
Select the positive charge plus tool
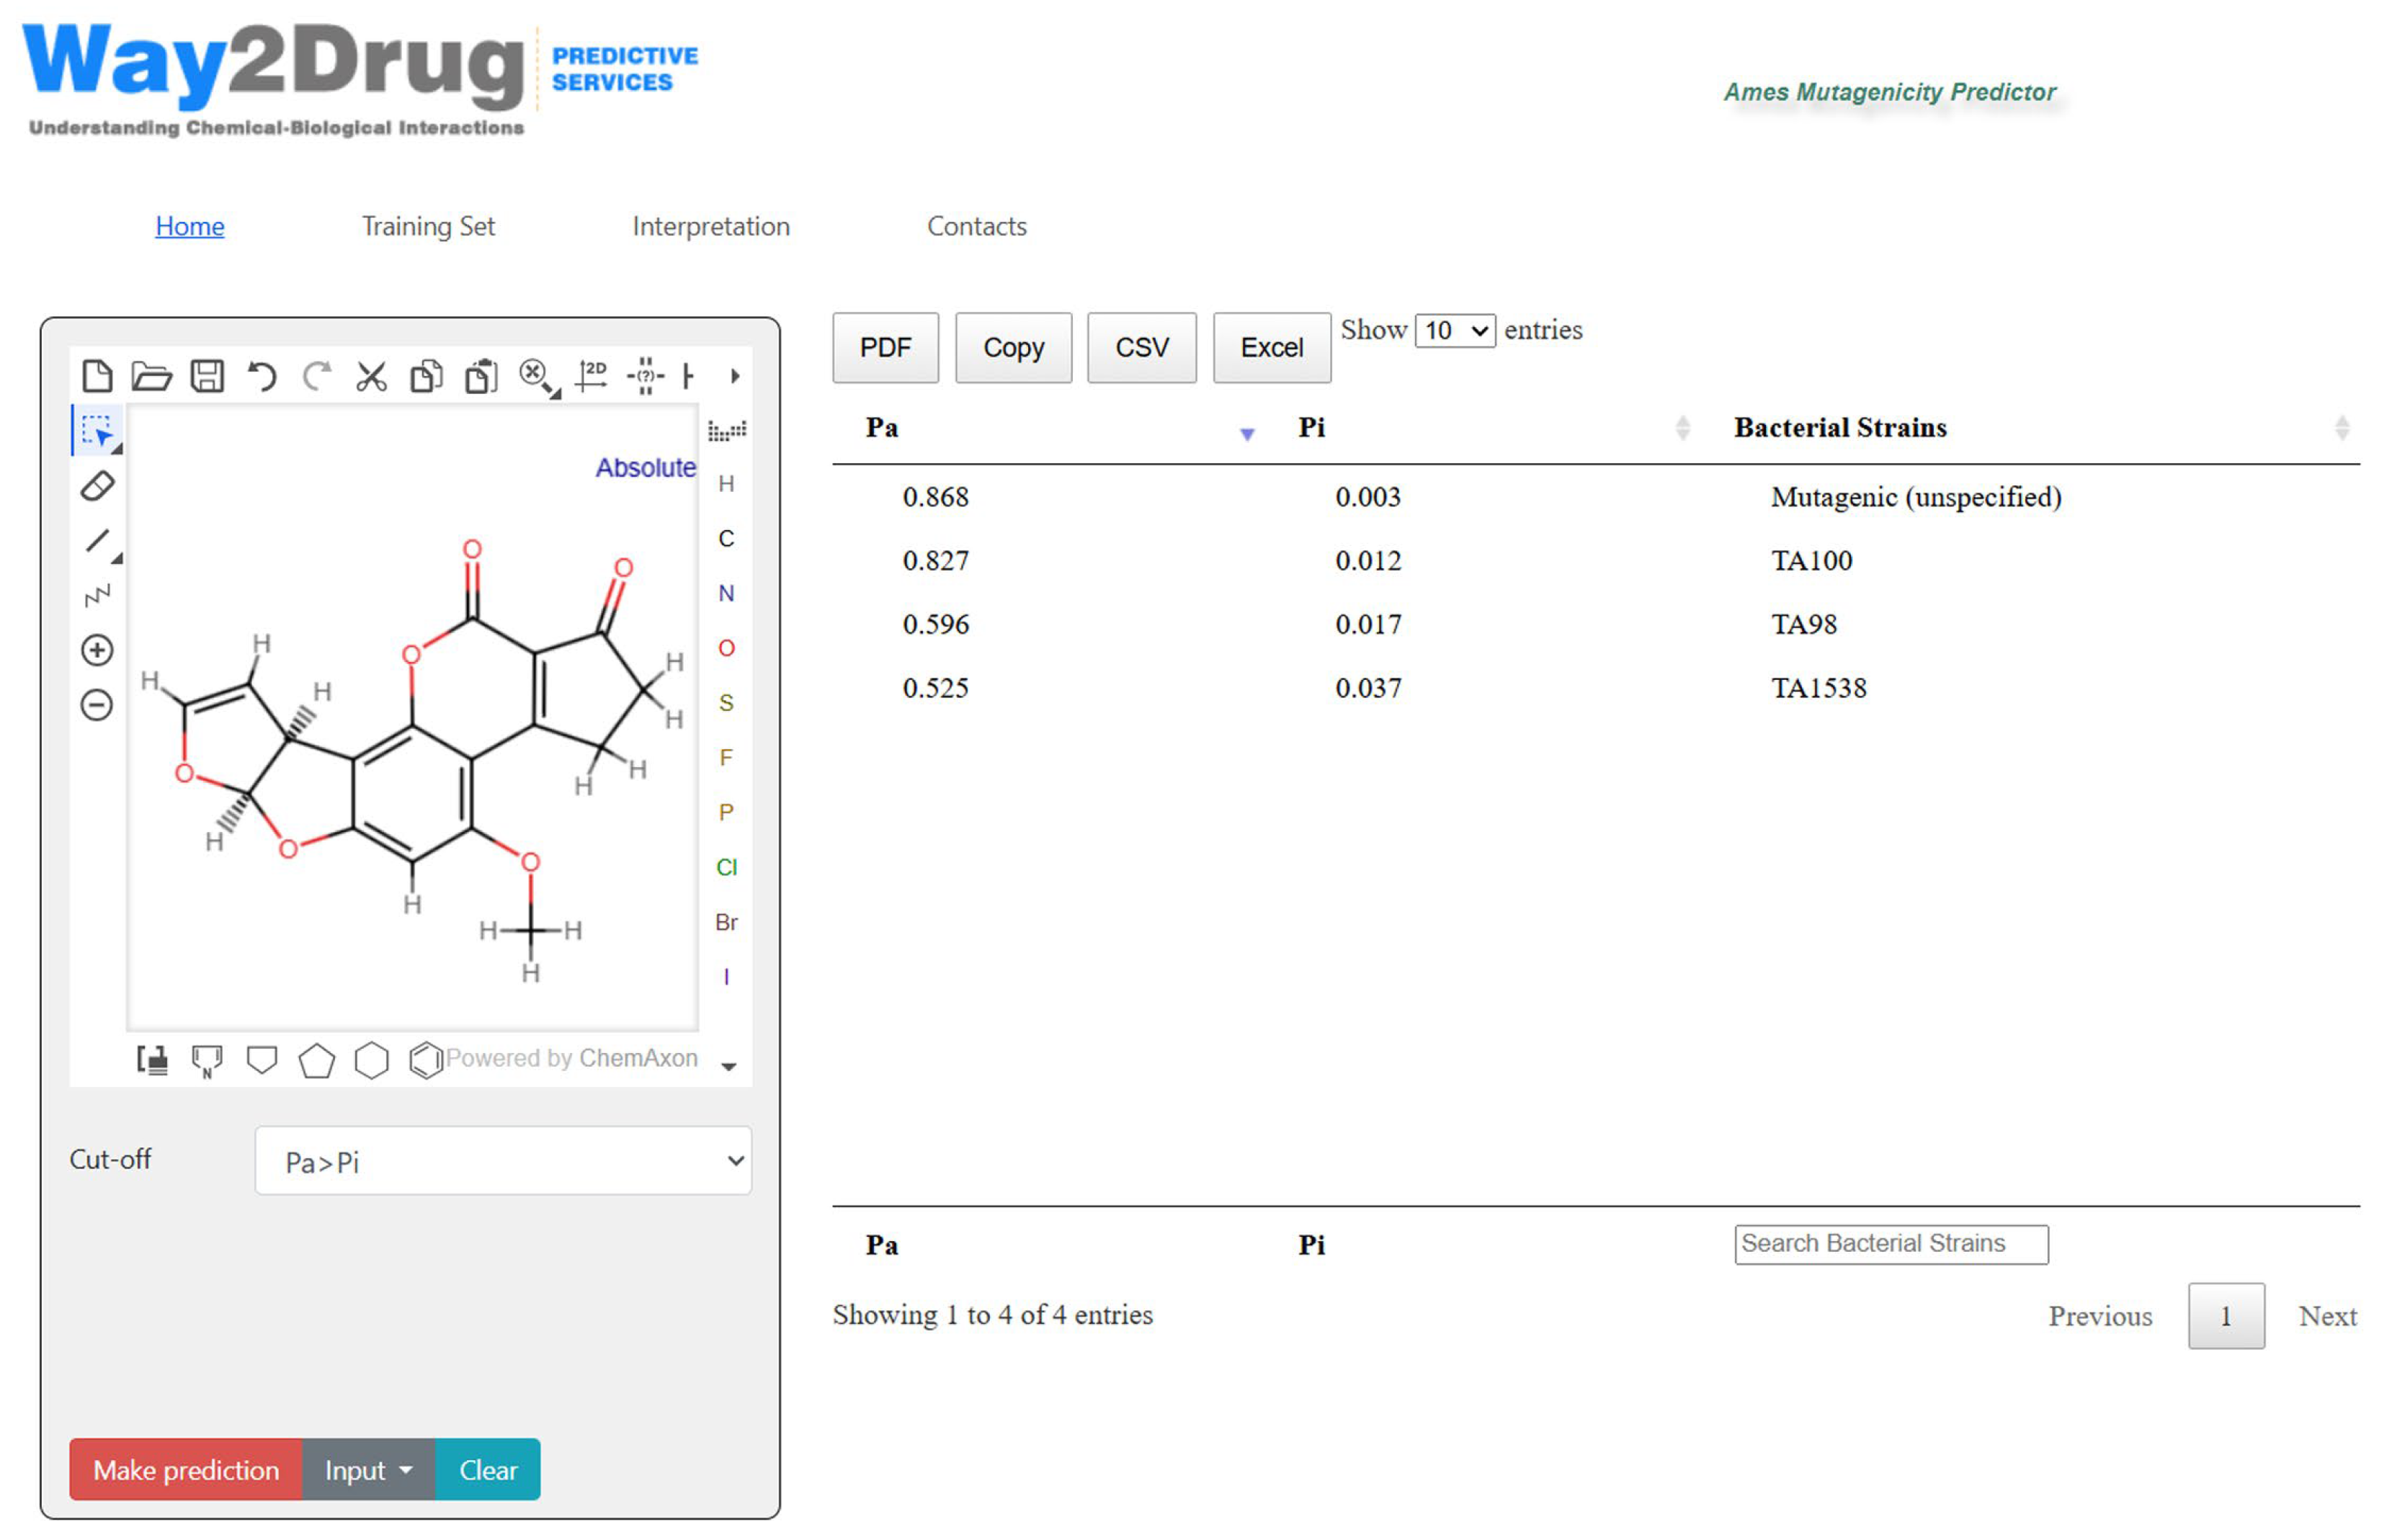pyautogui.click(x=97, y=651)
